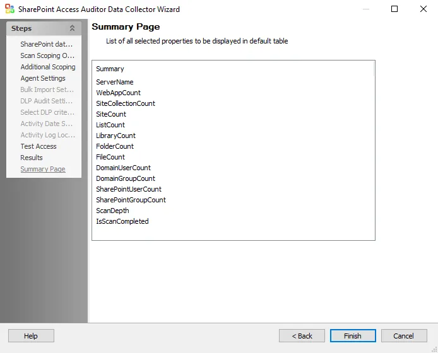The image size is (438, 353).
Task: Click the SharePoint Access Auditor app icon
Action: (x=9, y=9)
